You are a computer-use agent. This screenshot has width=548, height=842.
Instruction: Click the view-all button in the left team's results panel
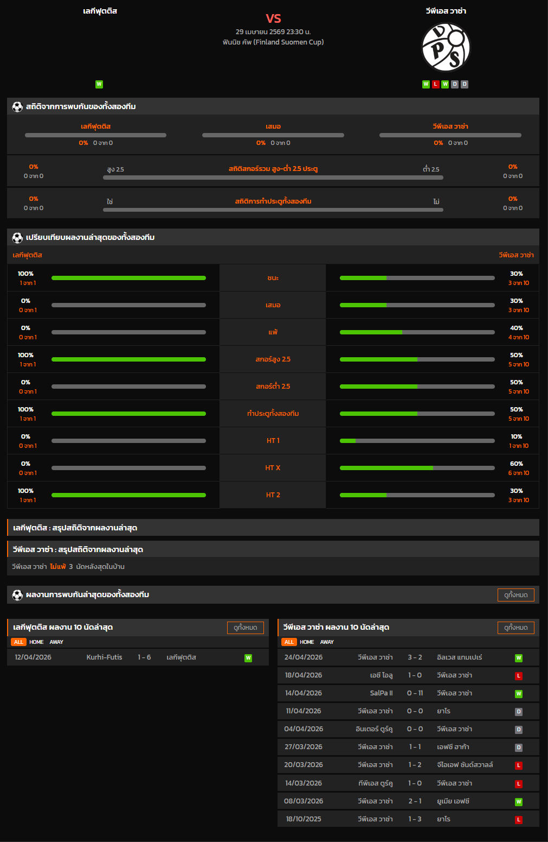tap(245, 628)
